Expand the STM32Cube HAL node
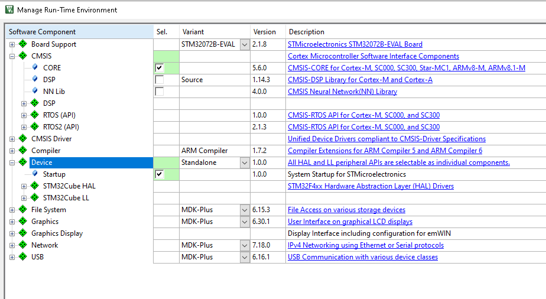Viewport: 546px width, 299px height. (24, 187)
